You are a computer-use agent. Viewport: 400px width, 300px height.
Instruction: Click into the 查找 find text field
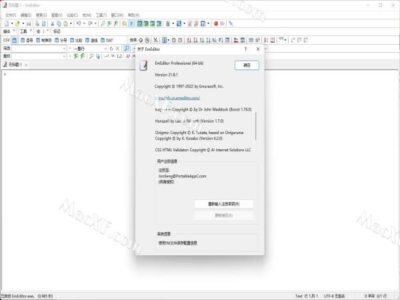(37, 56)
